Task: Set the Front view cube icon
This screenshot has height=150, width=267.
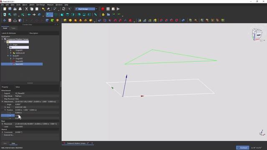Action: click(x=62, y=15)
